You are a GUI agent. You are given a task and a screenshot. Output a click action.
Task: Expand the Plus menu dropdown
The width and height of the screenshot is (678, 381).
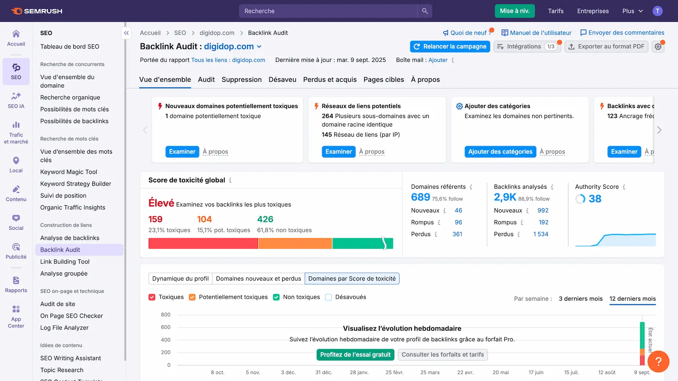(633, 11)
